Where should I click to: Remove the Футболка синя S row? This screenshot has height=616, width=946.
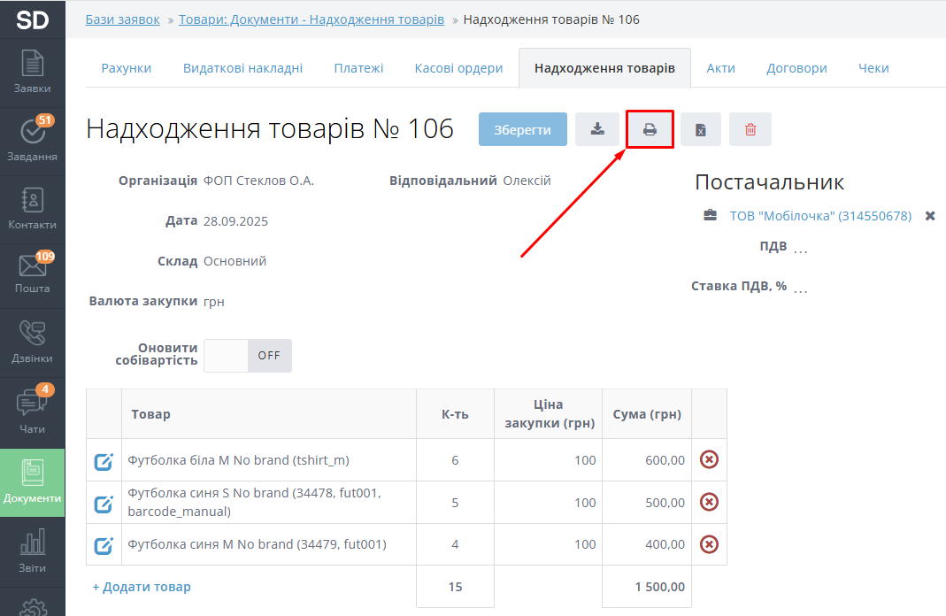[709, 502]
